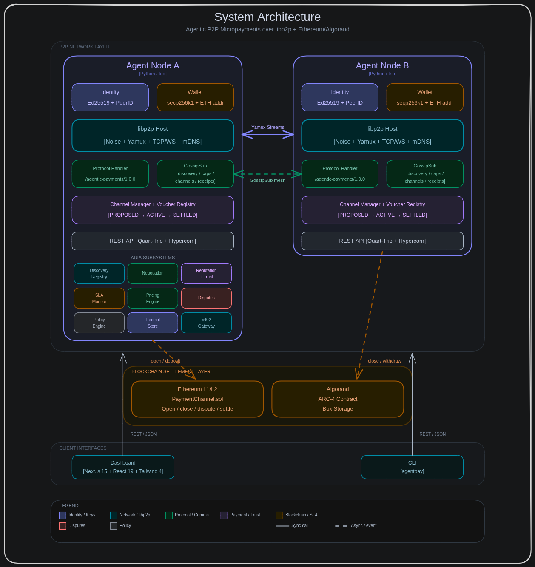Image resolution: width=535 pixels, height=567 pixels.
Task: Toggle the Async / event legend entry
Action: point(356,526)
